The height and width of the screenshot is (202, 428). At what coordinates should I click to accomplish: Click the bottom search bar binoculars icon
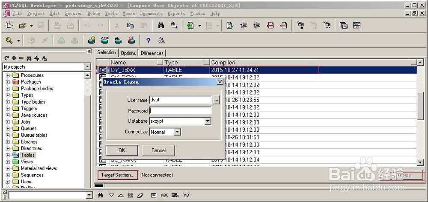[101, 195]
